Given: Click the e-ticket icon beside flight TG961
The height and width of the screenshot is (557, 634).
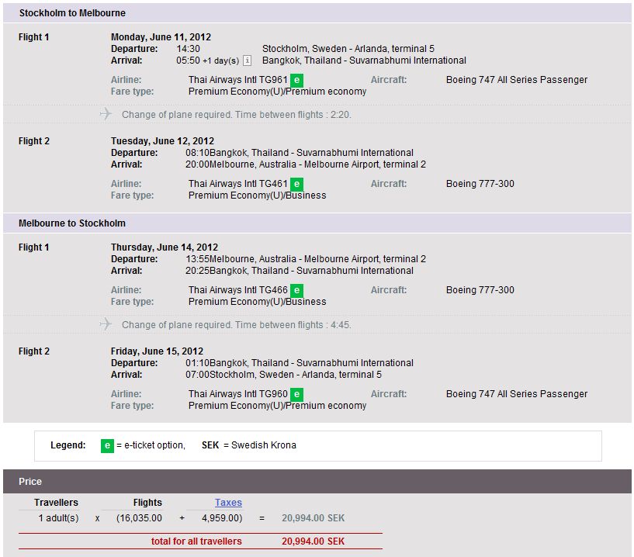Looking at the screenshot, I should pos(296,80).
